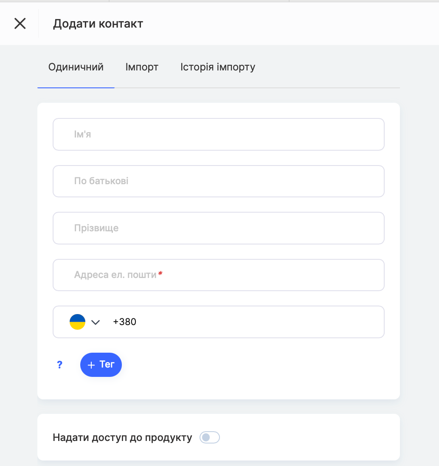439x466 pixels.
Task: Click the Надати доступ до продукту label
Action: 122,438
